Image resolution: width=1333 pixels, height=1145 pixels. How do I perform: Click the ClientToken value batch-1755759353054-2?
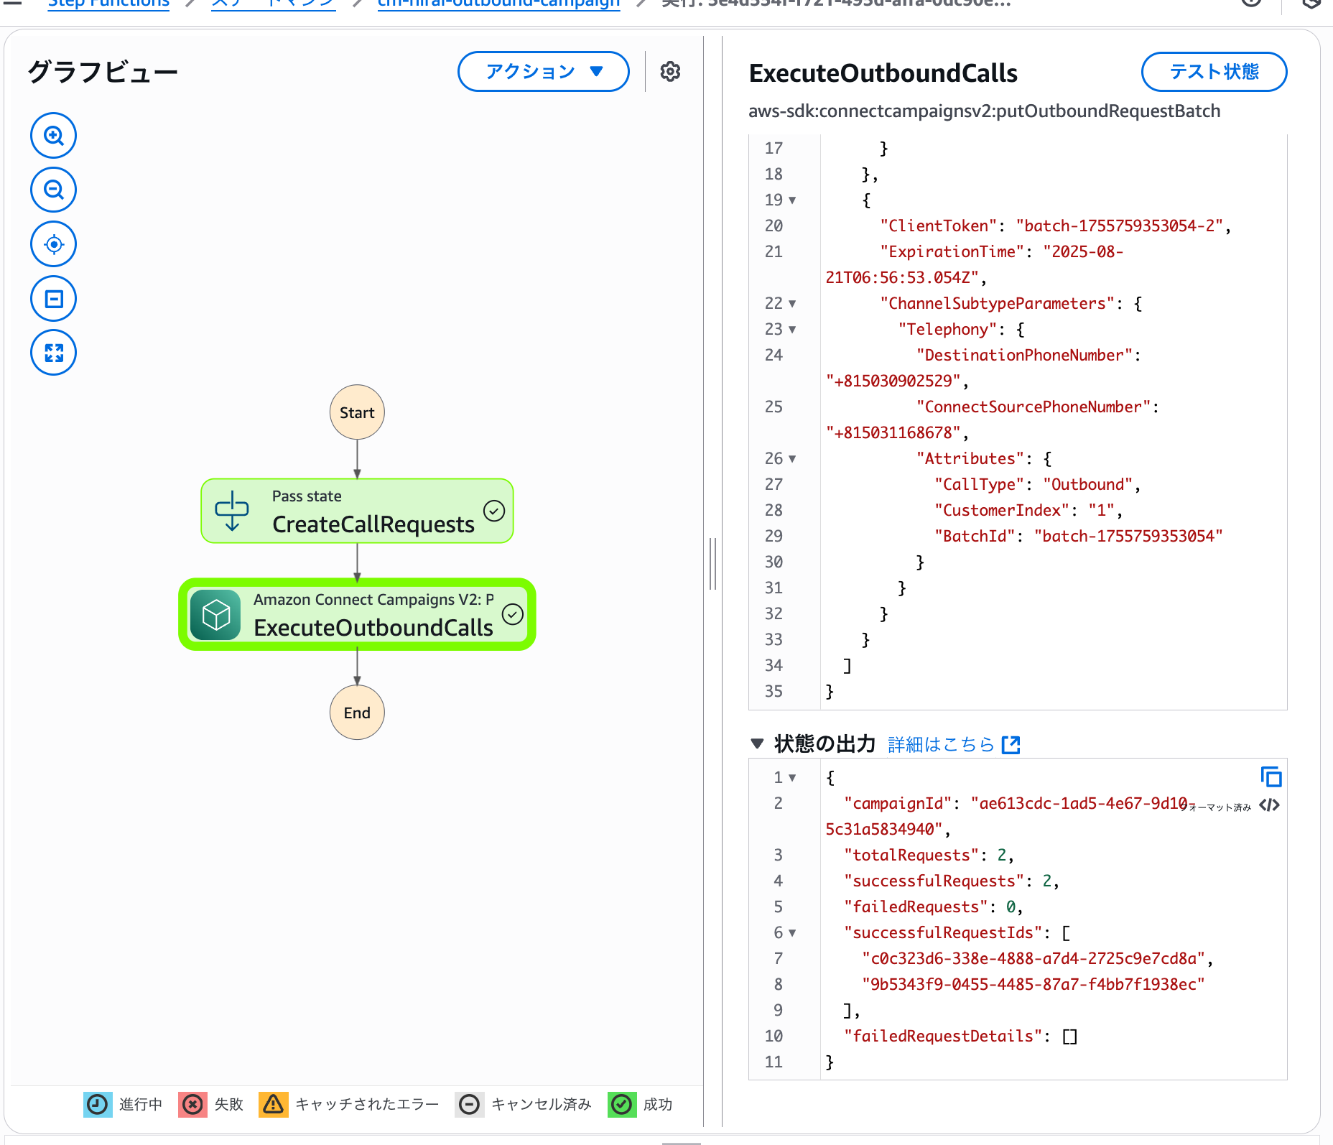click(x=1119, y=226)
